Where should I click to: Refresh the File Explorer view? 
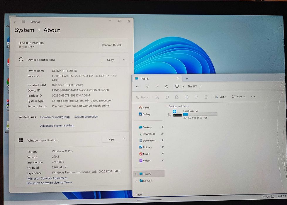pyautogui.click(x=167, y=87)
